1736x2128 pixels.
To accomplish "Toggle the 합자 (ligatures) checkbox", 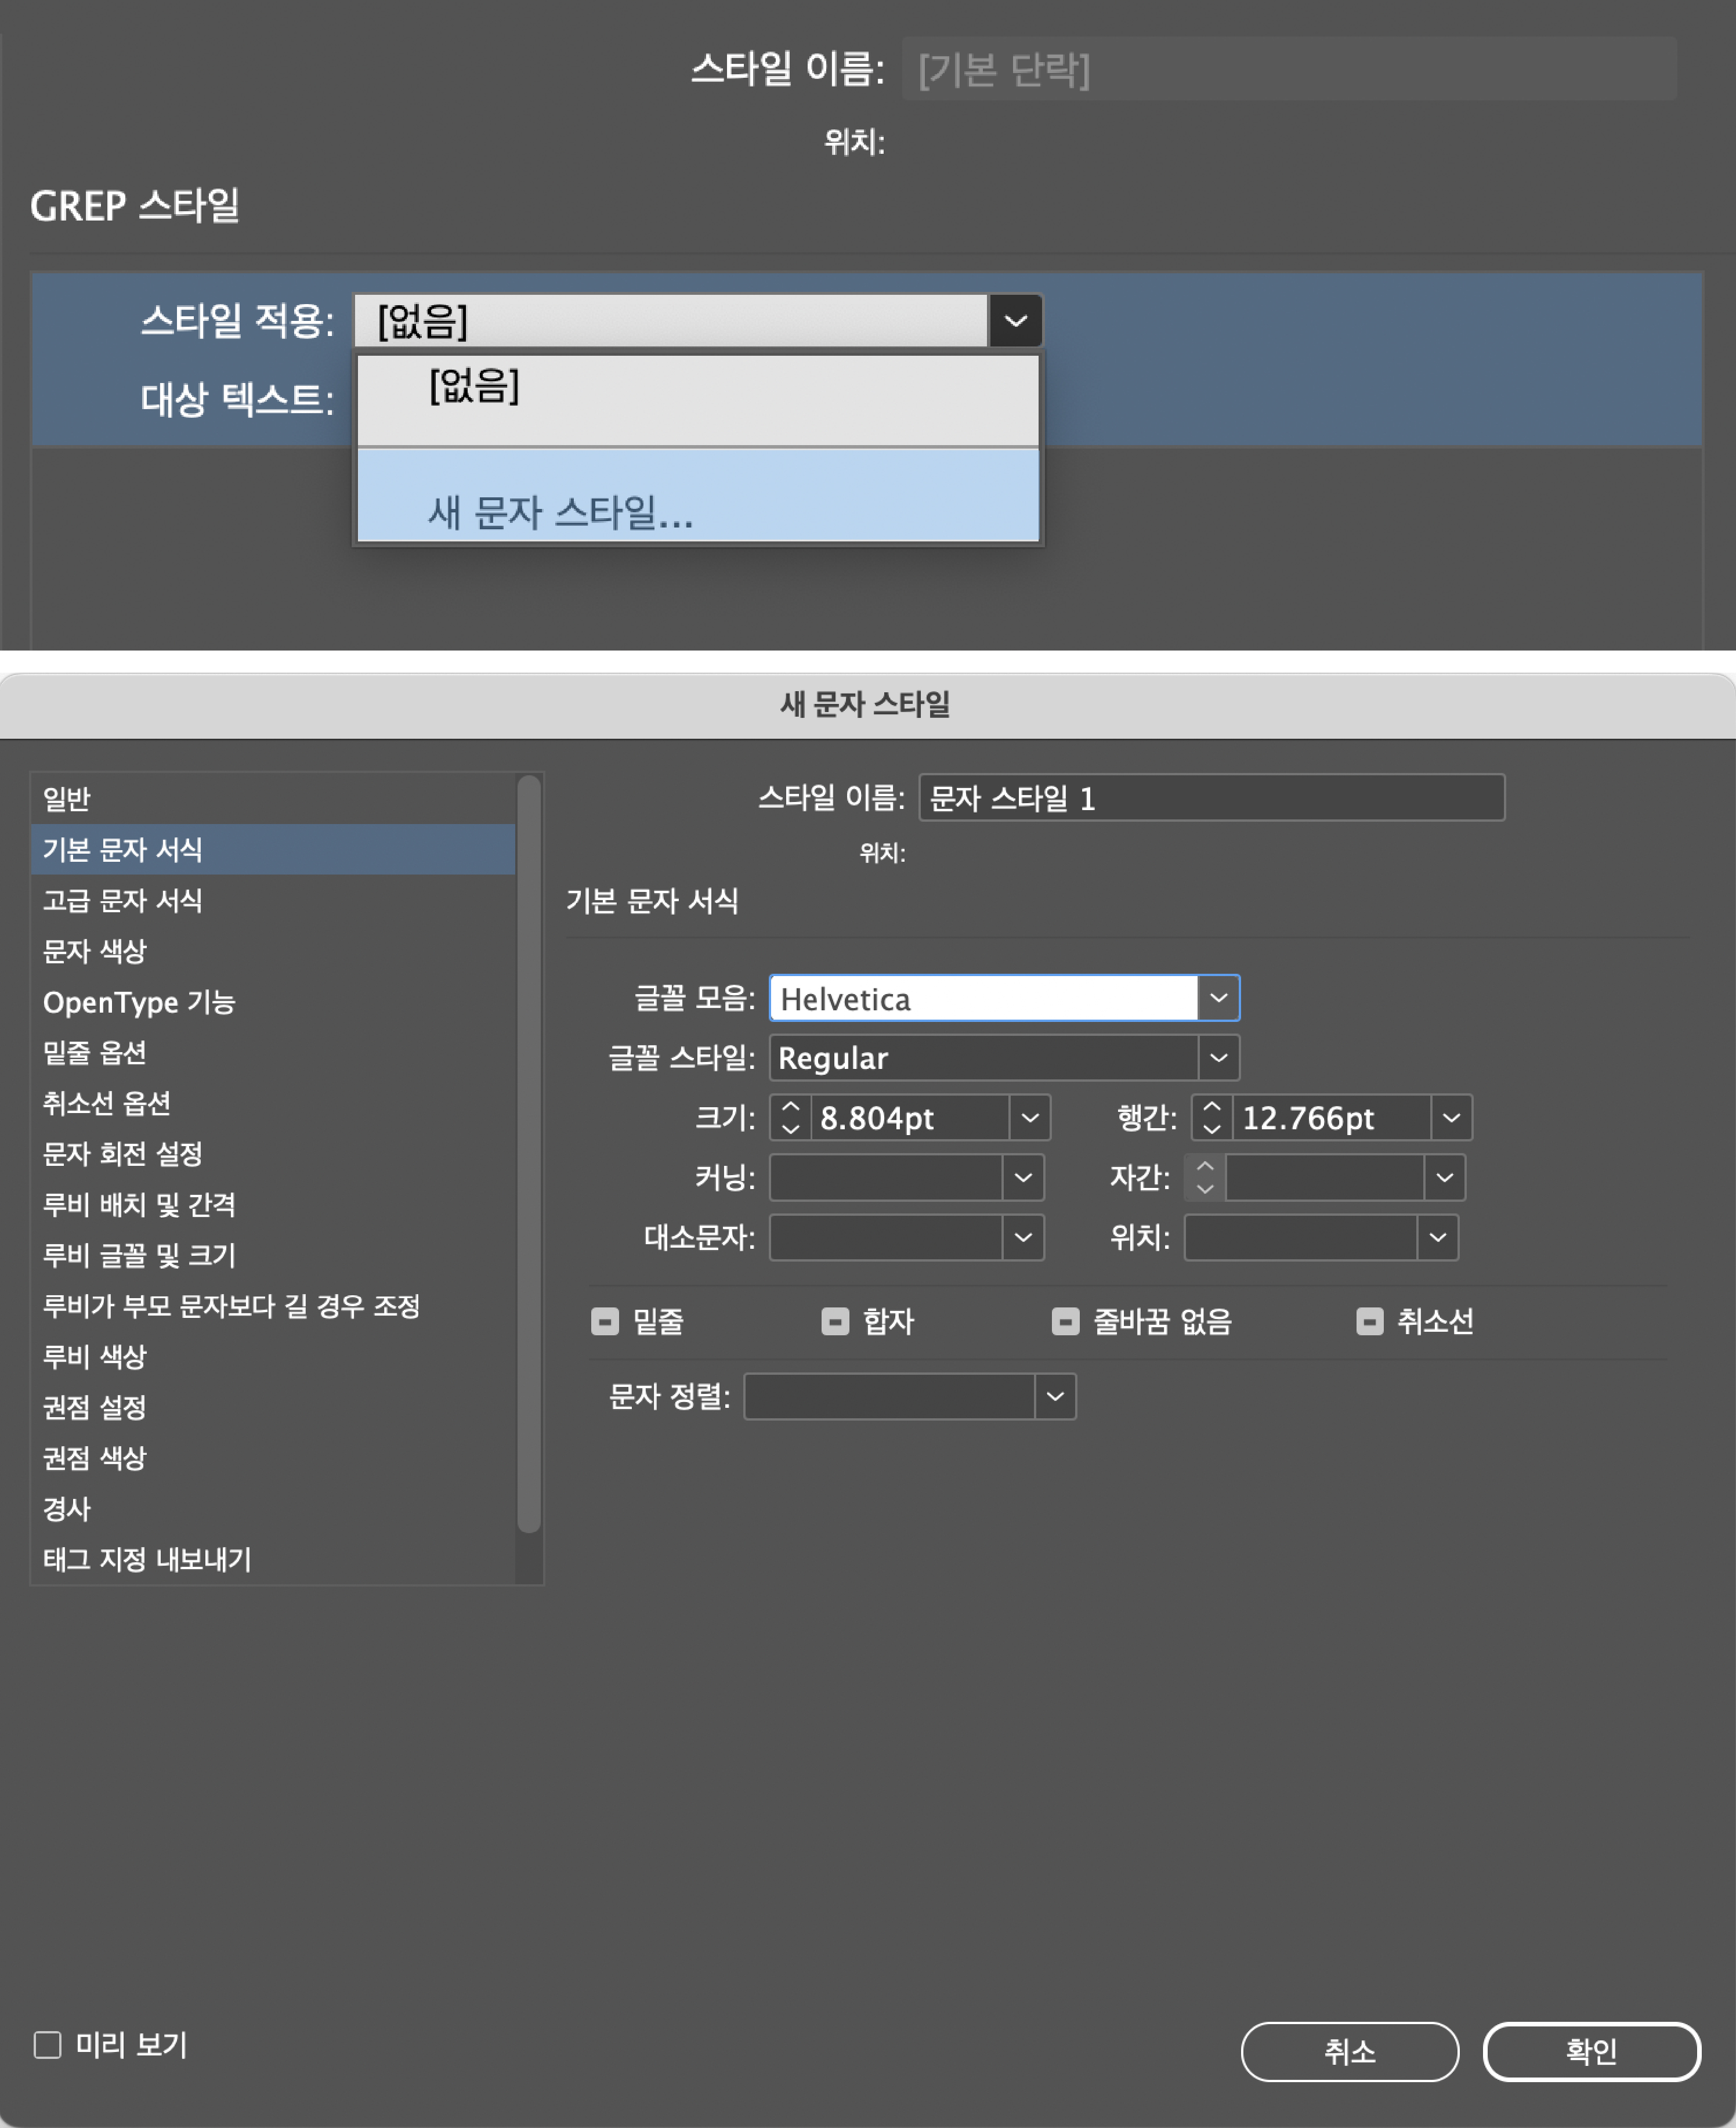I will pos(835,1321).
